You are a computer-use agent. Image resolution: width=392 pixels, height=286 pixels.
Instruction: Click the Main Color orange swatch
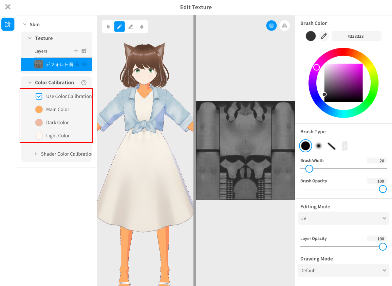(39, 109)
